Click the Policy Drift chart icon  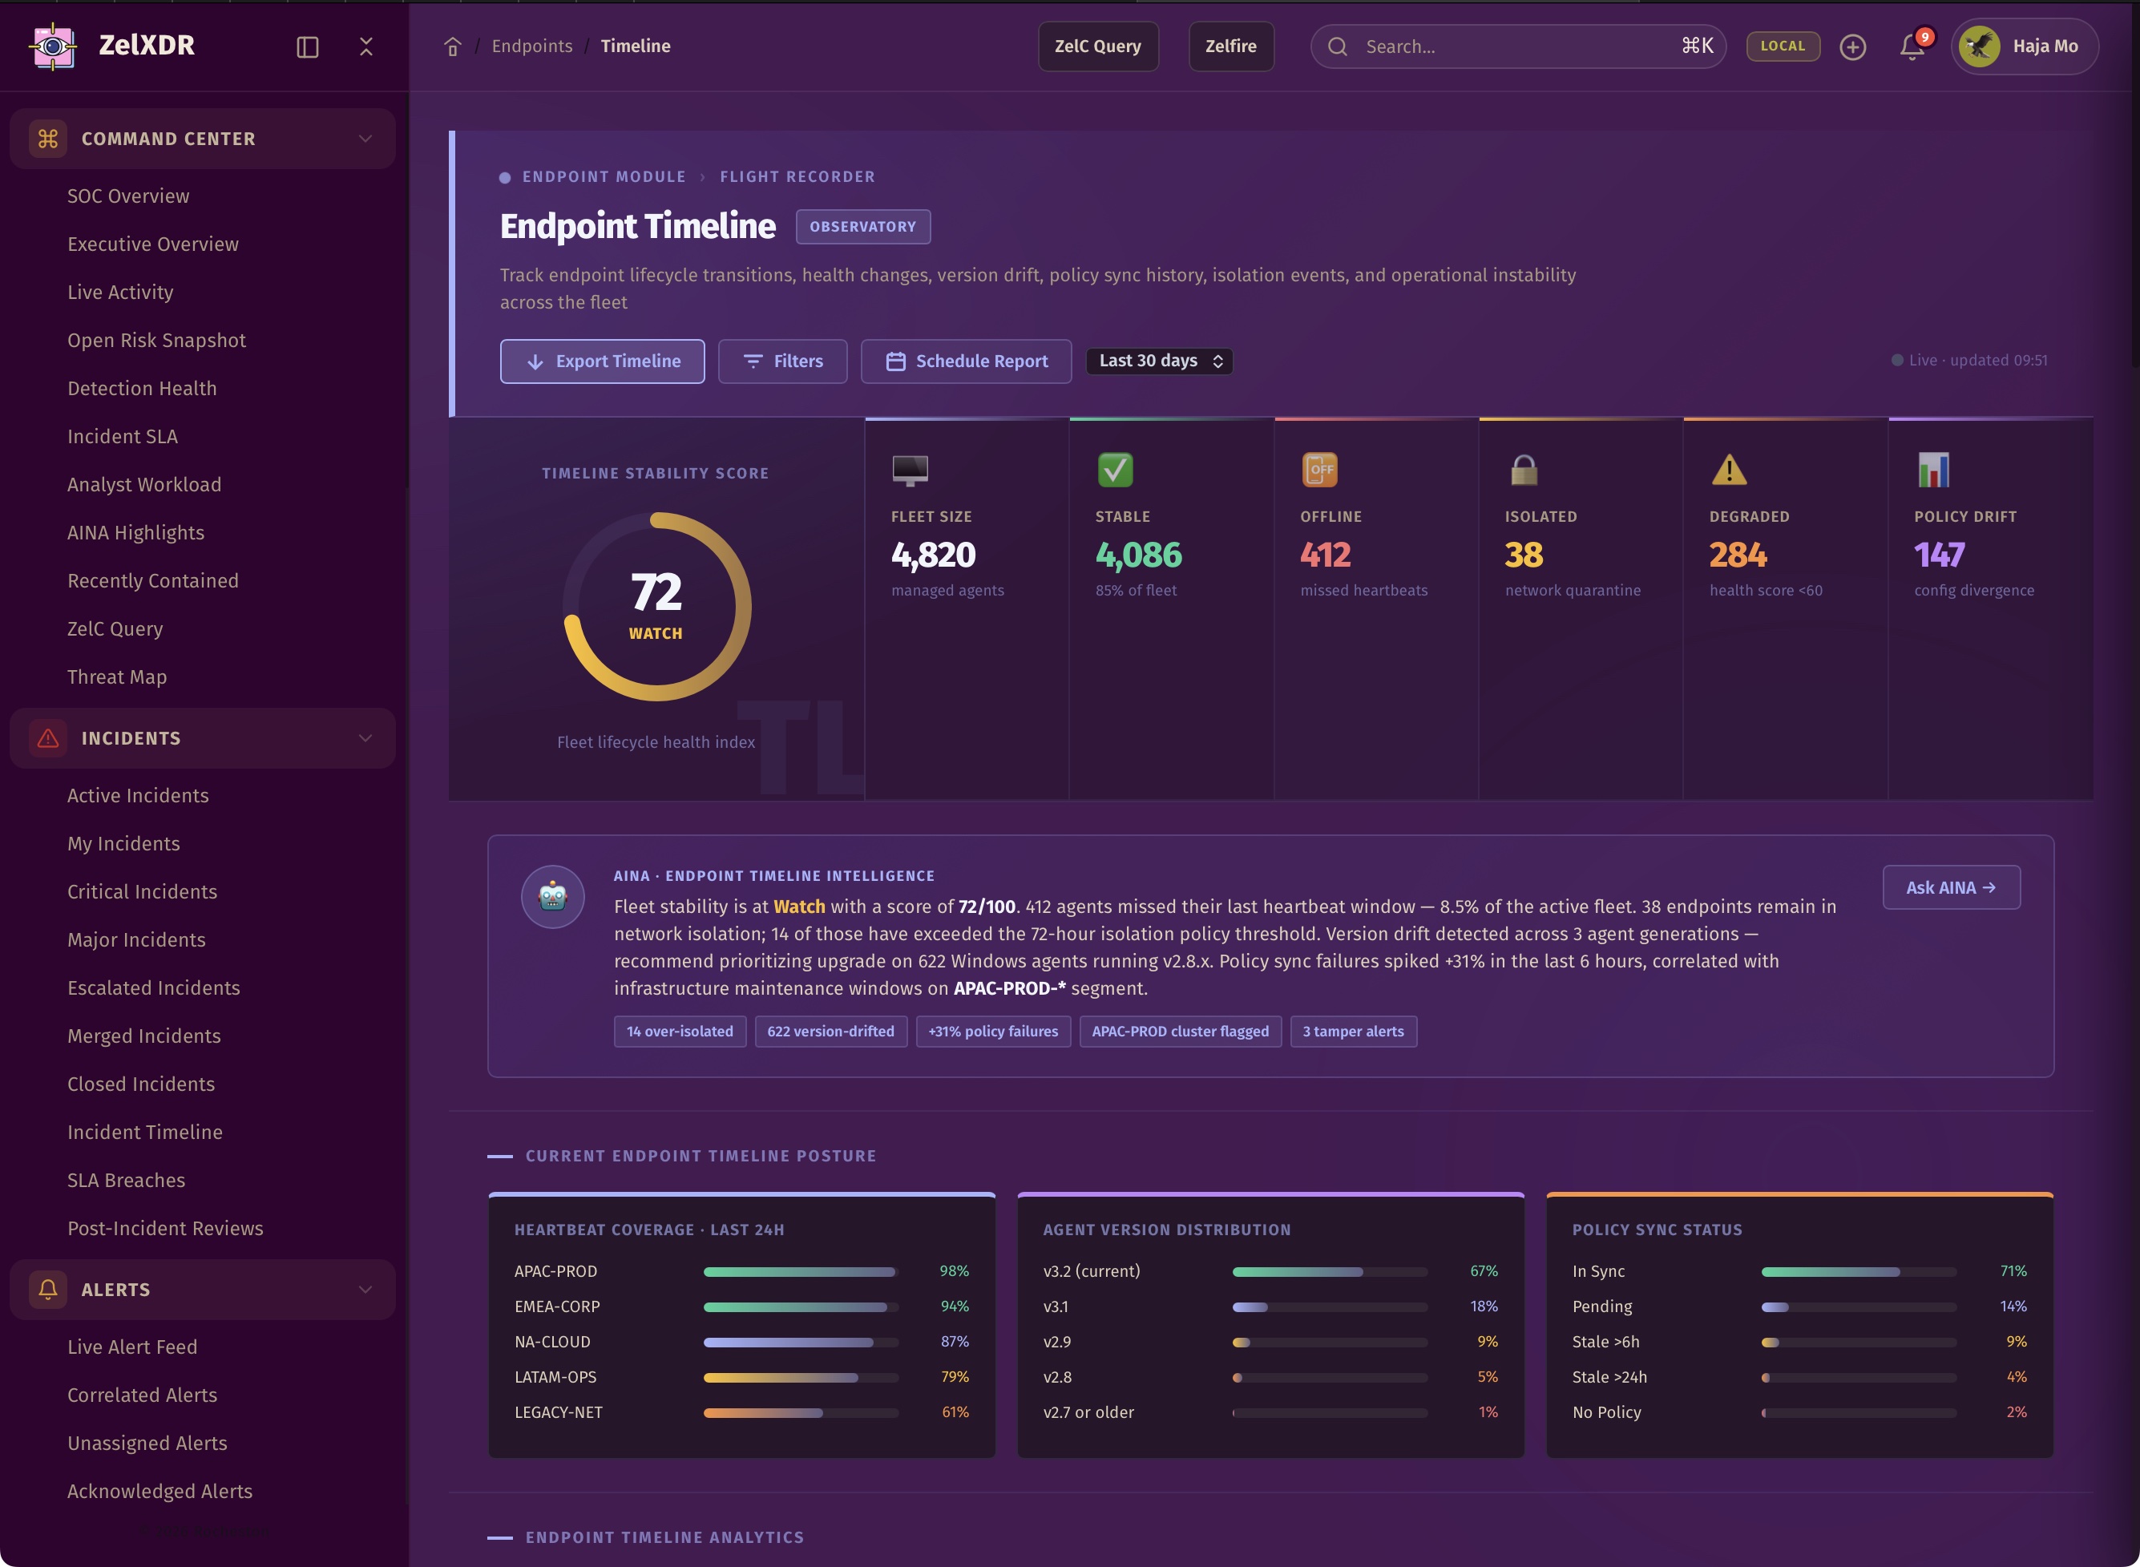(x=1933, y=470)
